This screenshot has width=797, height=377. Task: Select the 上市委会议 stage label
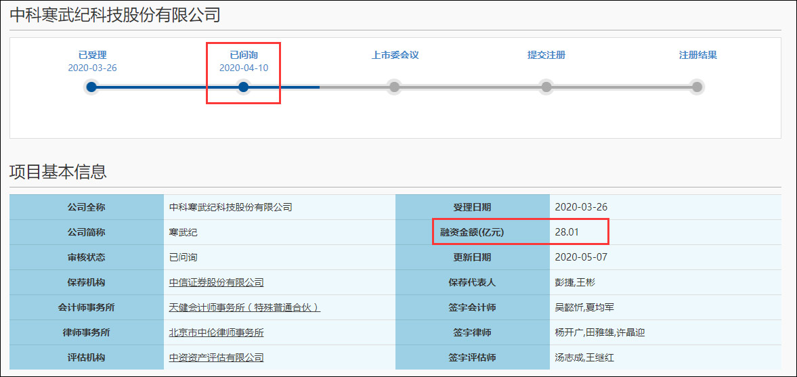tap(395, 56)
